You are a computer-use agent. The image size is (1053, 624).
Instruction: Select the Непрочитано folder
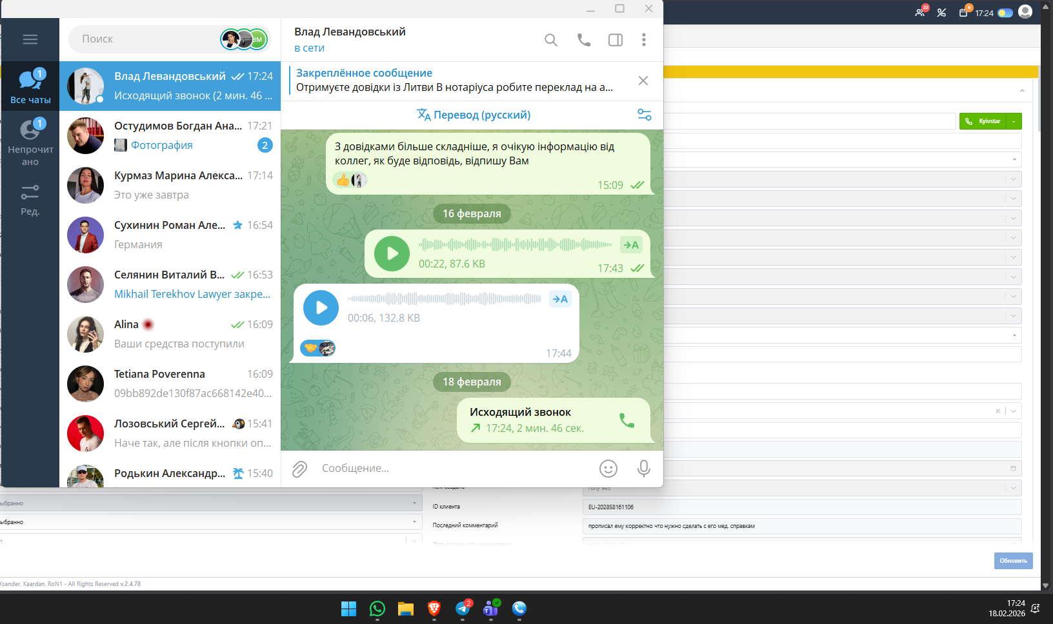coord(30,142)
